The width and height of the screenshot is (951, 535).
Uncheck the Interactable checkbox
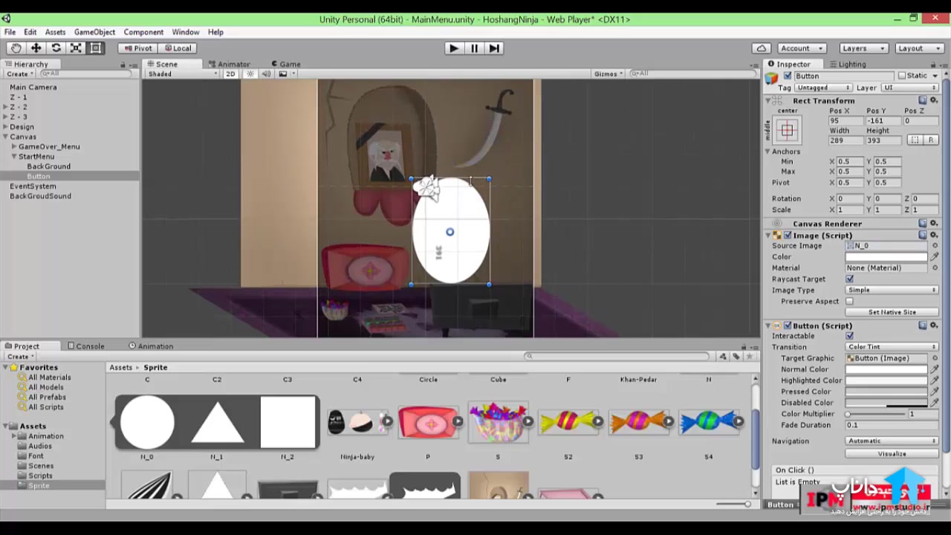coord(849,336)
